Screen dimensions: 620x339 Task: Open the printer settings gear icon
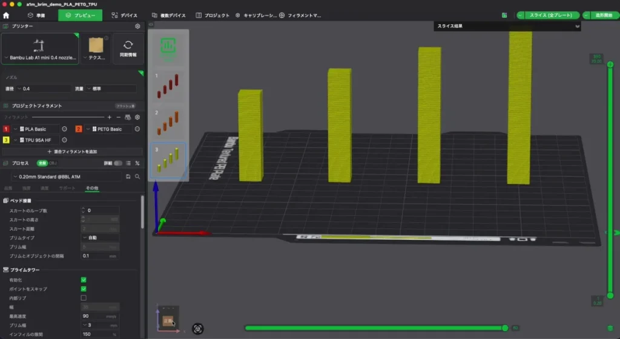click(137, 26)
